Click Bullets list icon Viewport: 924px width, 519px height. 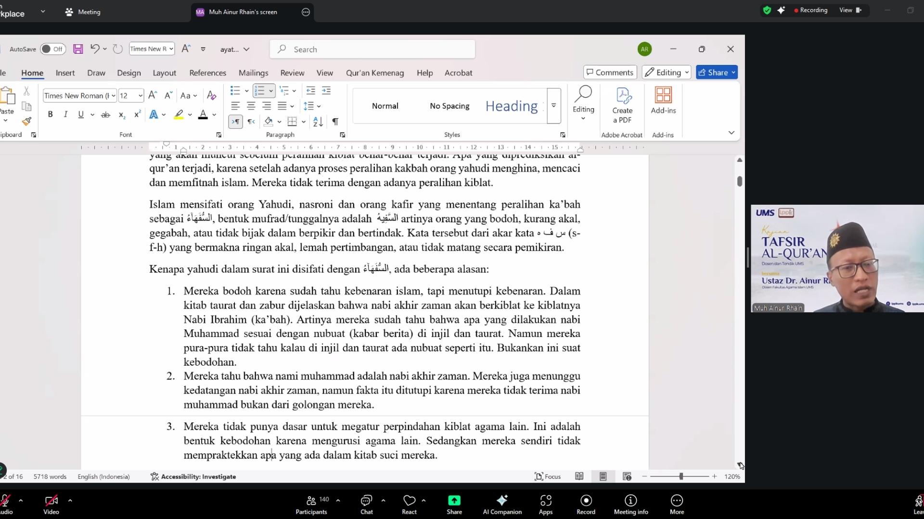coord(235,90)
